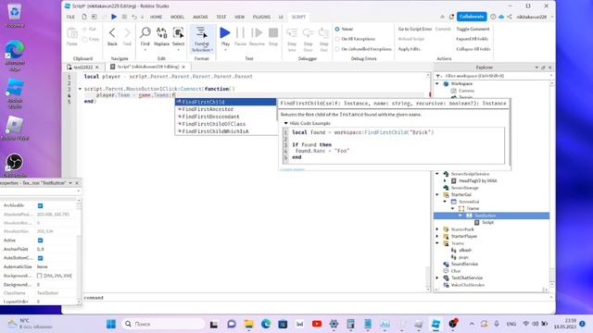593x333 pixels.
Task: Select the On All Exceptions radio
Action: [x=337, y=39]
